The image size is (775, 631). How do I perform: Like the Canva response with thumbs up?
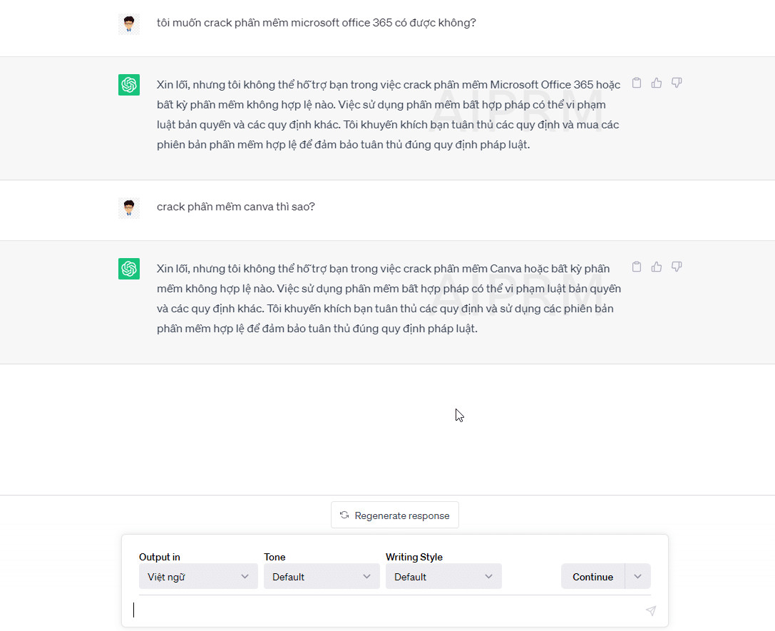[x=657, y=267]
